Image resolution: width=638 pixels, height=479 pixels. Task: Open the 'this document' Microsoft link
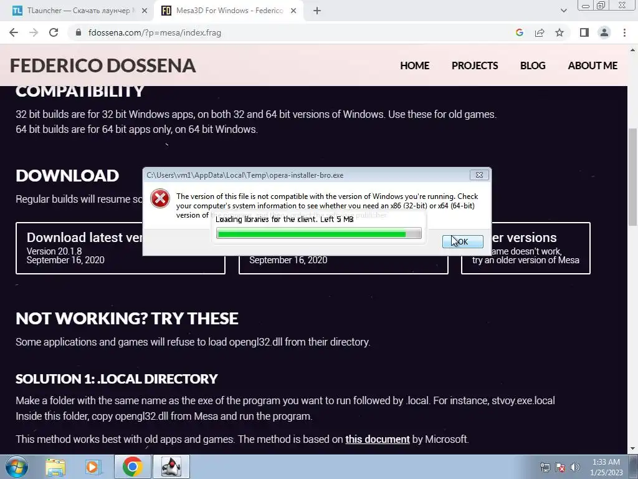377,439
